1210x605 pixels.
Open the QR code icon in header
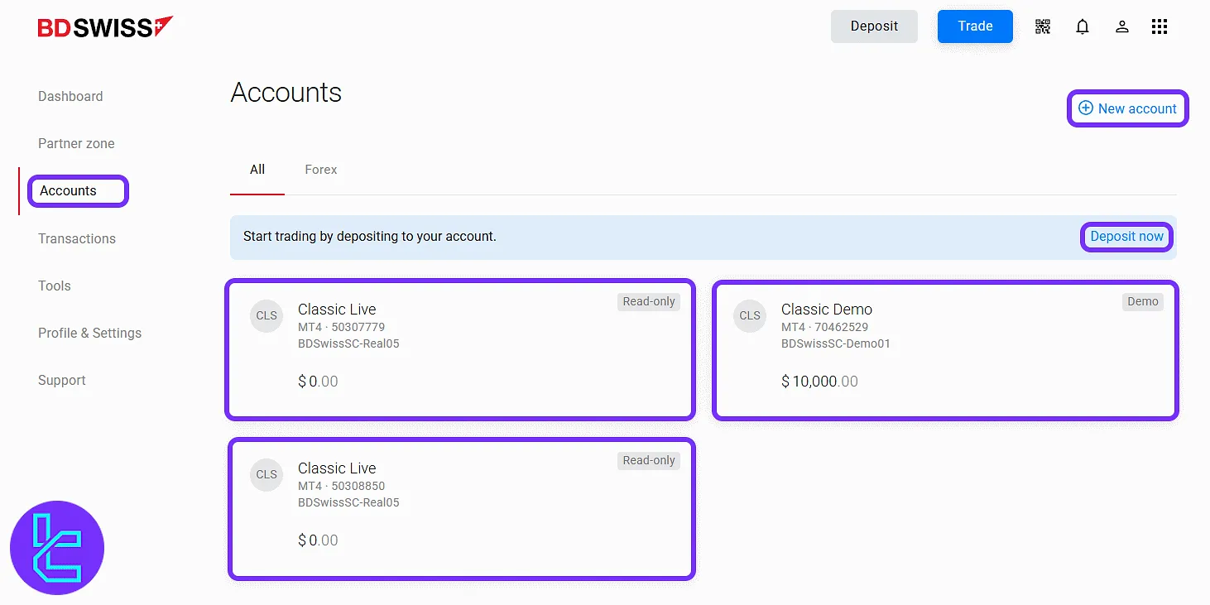tap(1043, 26)
